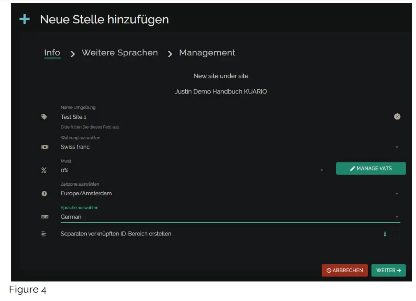Viewport: 416px width, 301px height.
Task: Expand the Sprache auswählen dropdown
Action: coord(397,217)
